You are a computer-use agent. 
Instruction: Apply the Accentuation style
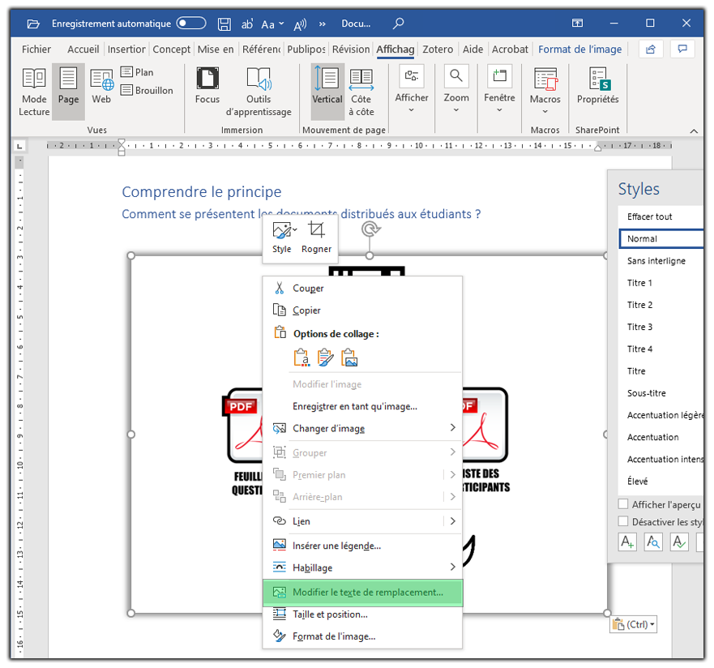(661, 437)
